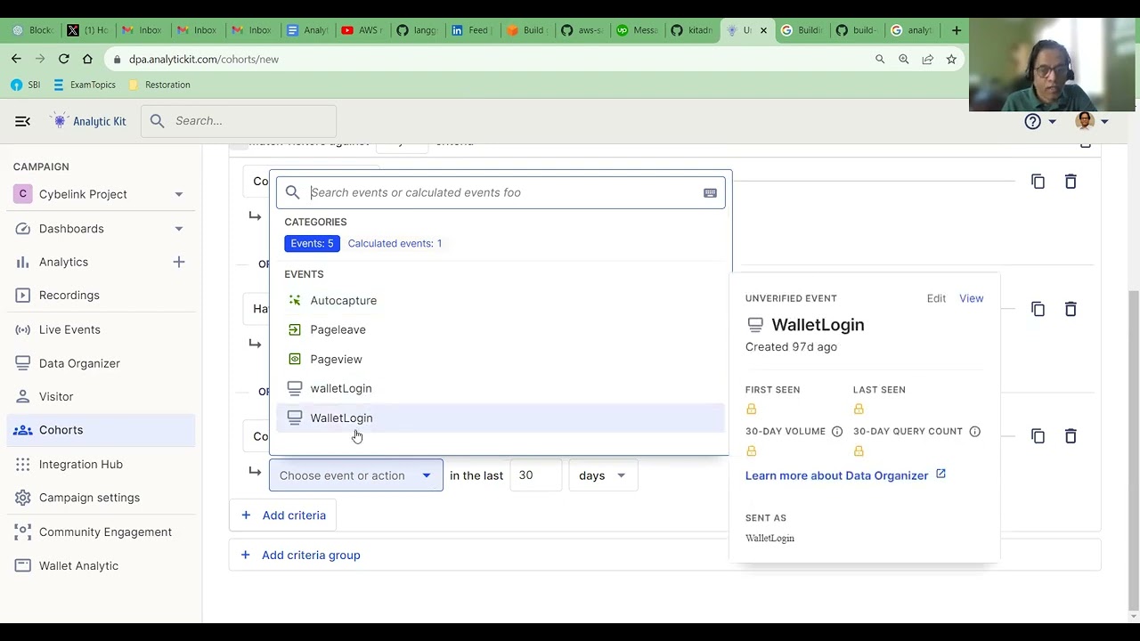Select the Autocapture event

pos(501,301)
